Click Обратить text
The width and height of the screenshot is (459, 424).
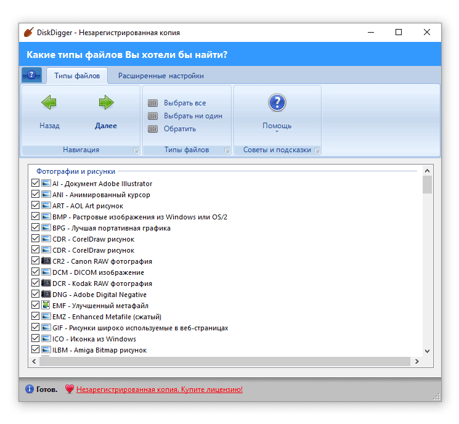coord(180,129)
